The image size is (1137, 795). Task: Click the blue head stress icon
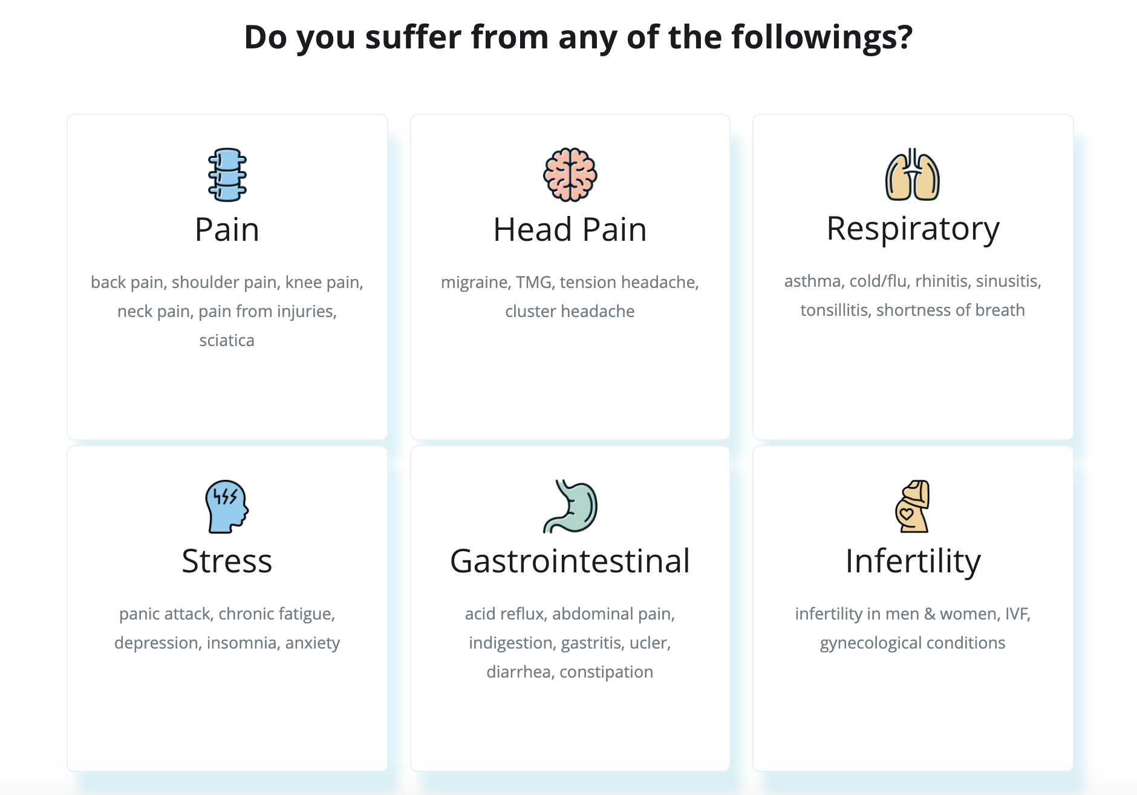(x=227, y=506)
